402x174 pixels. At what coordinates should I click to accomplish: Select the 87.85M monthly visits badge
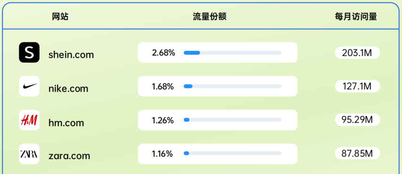[357, 153]
